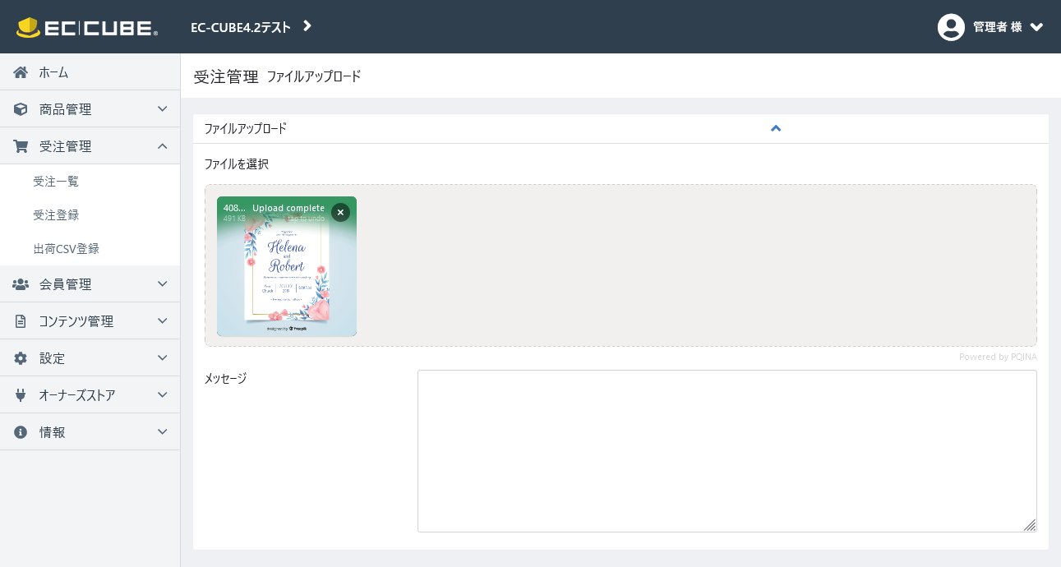Click the オーナーズストア plug icon
This screenshot has height=567, width=1061.
pyautogui.click(x=21, y=395)
